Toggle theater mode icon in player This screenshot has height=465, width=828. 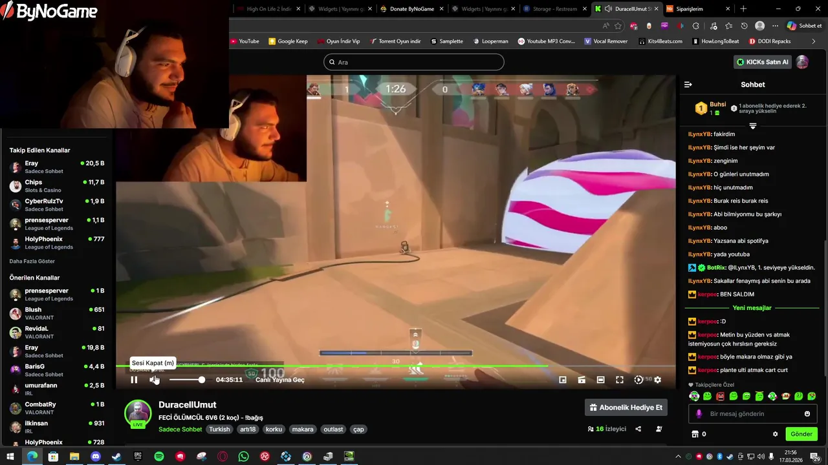point(601,380)
